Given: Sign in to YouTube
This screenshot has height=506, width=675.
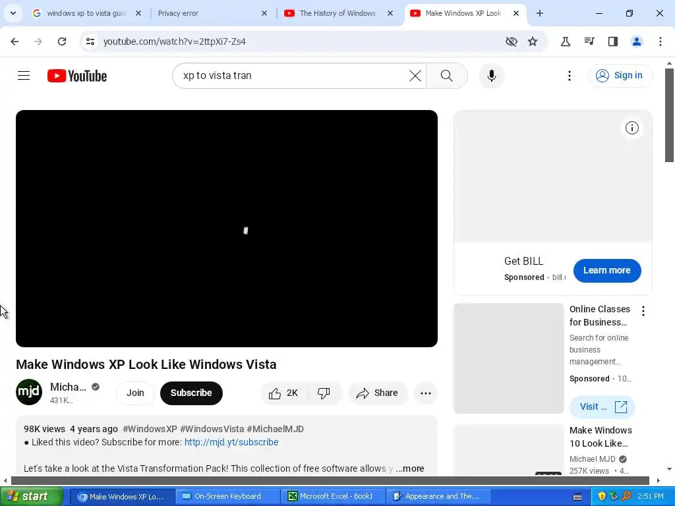Looking at the screenshot, I should [x=620, y=75].
